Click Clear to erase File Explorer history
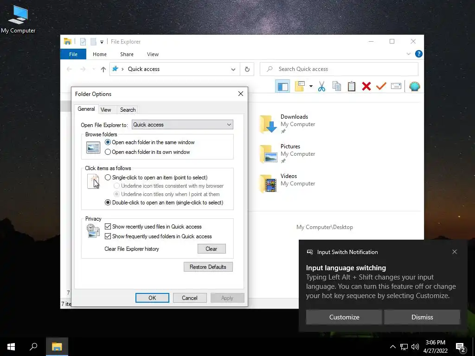Screen dimensions: 475x356 [212, 249]
